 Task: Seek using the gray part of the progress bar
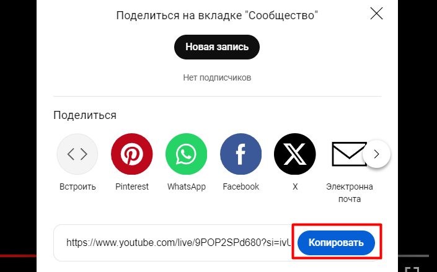click(x=413, y=255)
